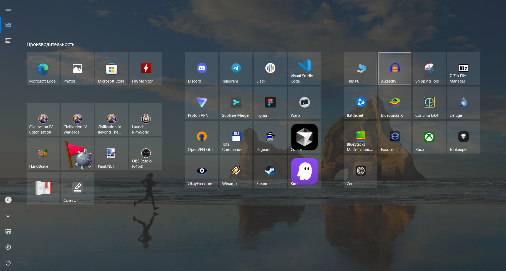This screenshot has width=506, height=271.
Task: Launch the Photos app tile
Action: pyautogui.click(x=77, y=69)
